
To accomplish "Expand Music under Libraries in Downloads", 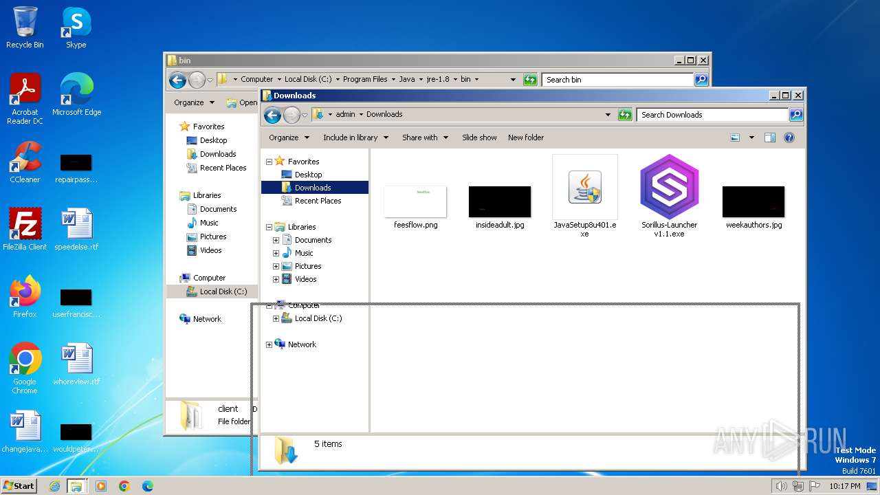I will coord(276,253).
